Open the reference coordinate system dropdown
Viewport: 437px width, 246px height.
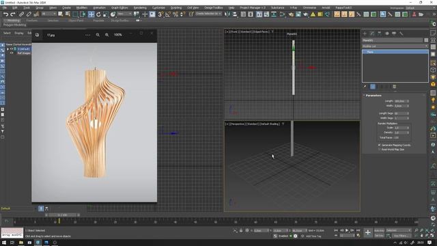click(x=124, y=14)
